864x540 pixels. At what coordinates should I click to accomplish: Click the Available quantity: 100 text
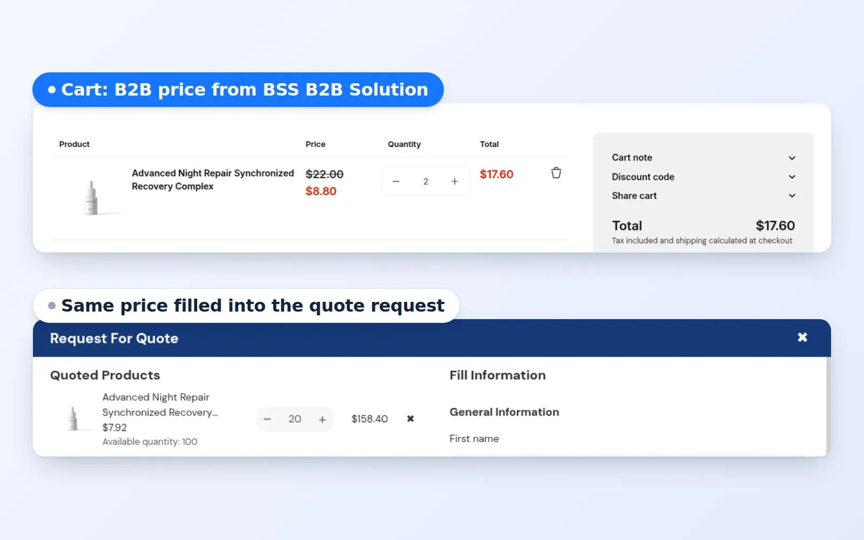[150, 442]
